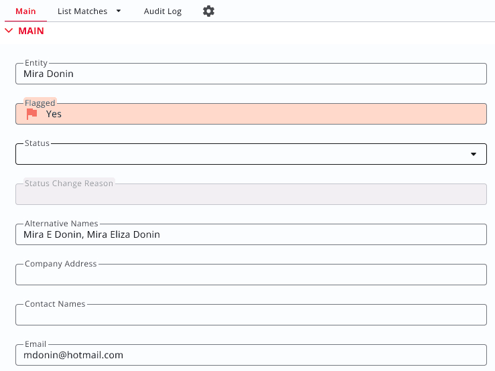Click the Email field with mdonin@hotmail.com

click(251, 355)
